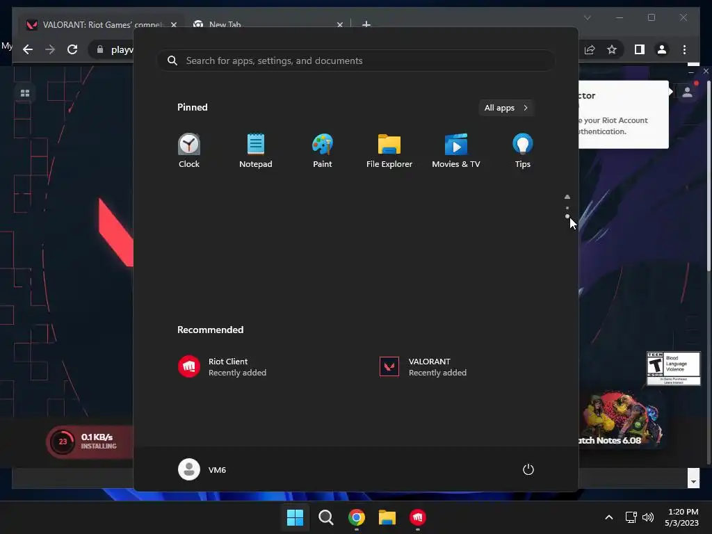This screenshot has height=534, width=712.
Task: Go back in Chrome
Action: click(28, 49)
